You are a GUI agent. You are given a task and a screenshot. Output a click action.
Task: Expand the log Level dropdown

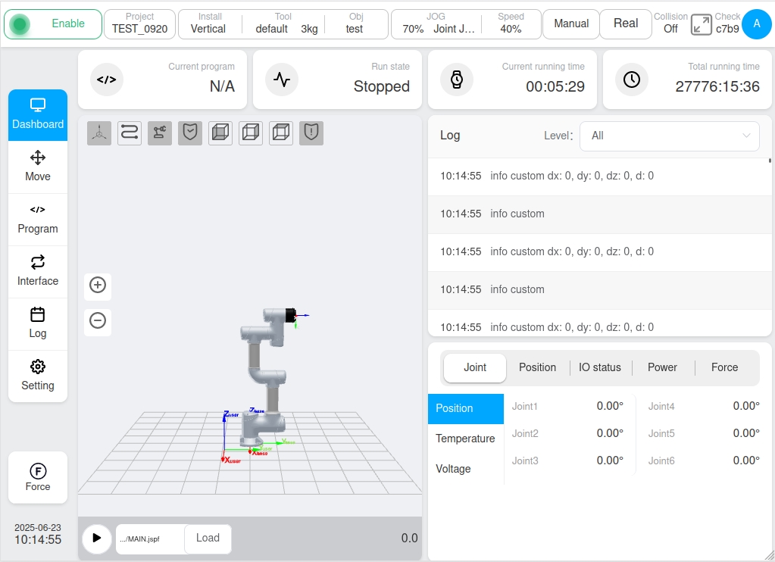[669, 136]
